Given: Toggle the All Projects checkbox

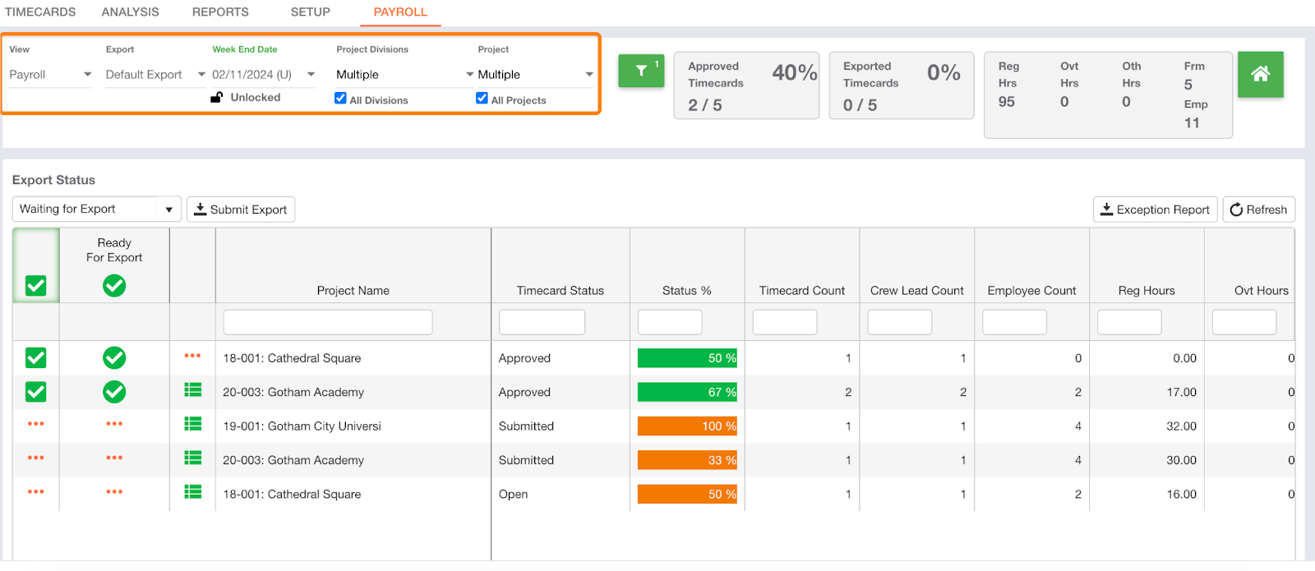Looking at the screenshot, I should click(x=482, y=98).
